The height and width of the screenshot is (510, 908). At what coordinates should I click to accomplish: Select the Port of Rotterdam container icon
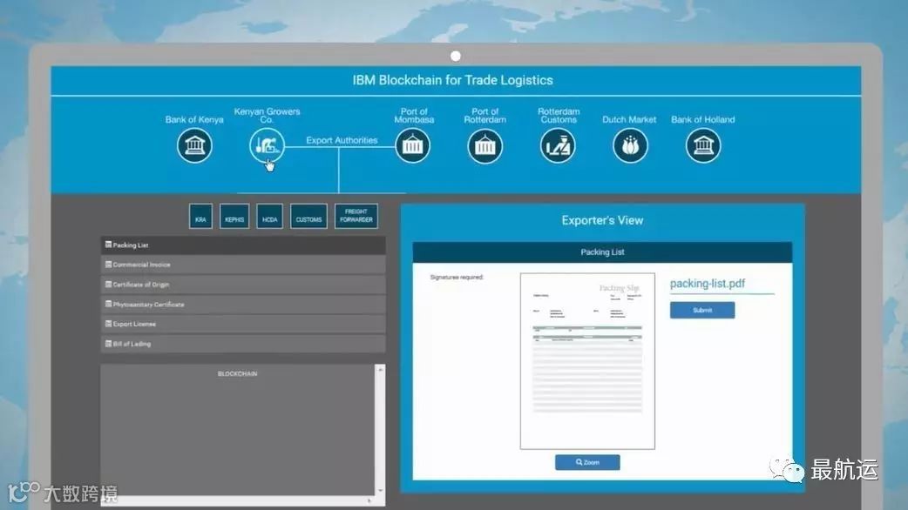484,145
